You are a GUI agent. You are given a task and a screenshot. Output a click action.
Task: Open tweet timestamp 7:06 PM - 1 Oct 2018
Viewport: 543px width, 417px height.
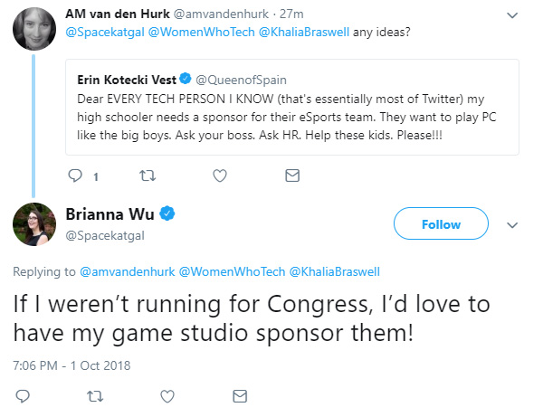coord(71,365)
